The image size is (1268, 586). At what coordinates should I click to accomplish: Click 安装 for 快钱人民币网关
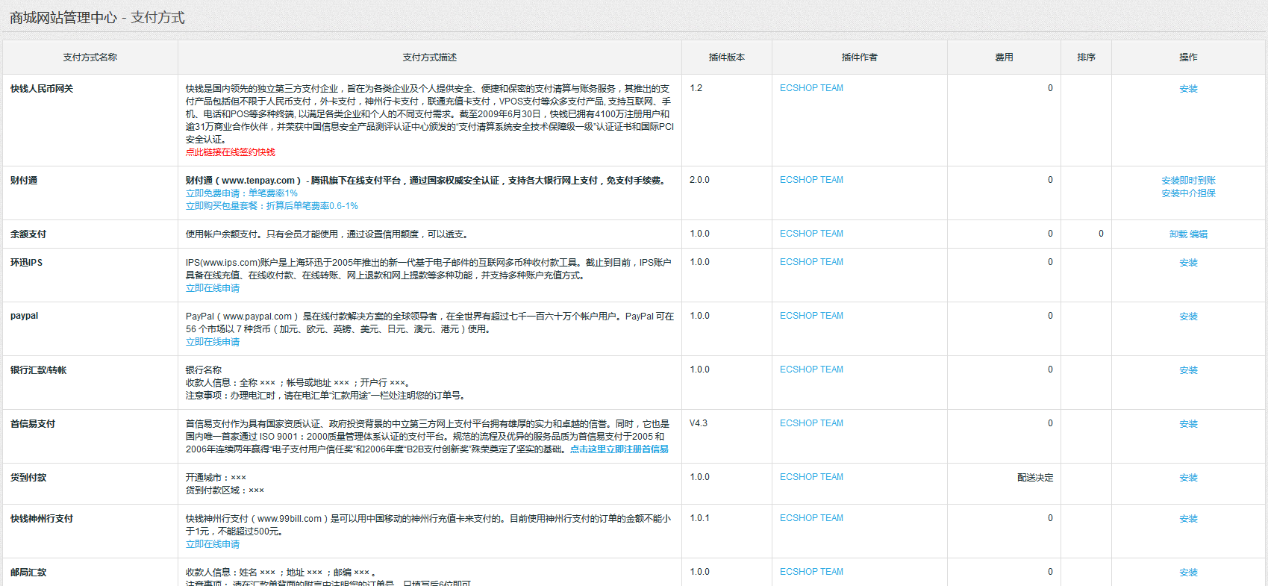[x=1188, y=89]
